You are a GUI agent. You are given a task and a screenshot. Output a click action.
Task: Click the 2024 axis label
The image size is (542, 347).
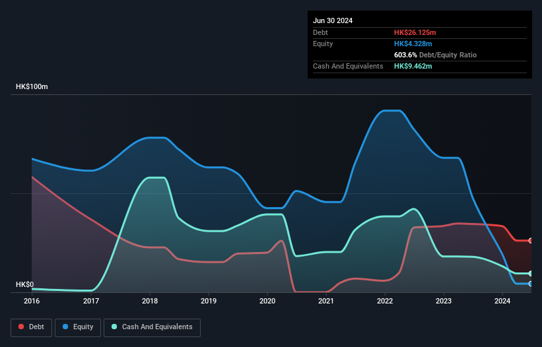502,301
